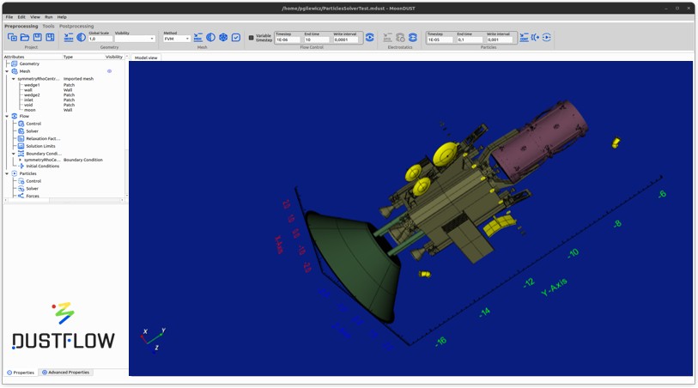Click the Global Scale input field
This screenshot has width=698, height=388.
pyautogui.click(x=99, y=39)
